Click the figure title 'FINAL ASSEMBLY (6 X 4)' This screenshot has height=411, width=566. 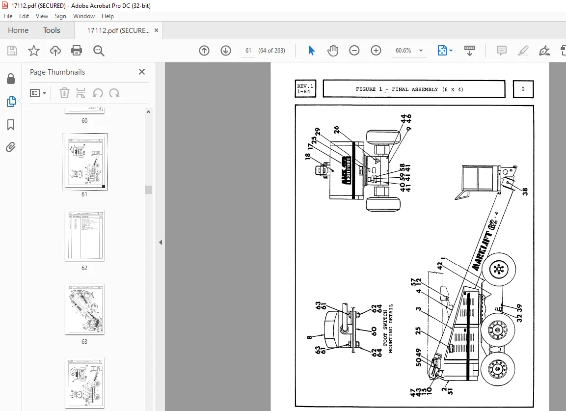coord(428,89)
